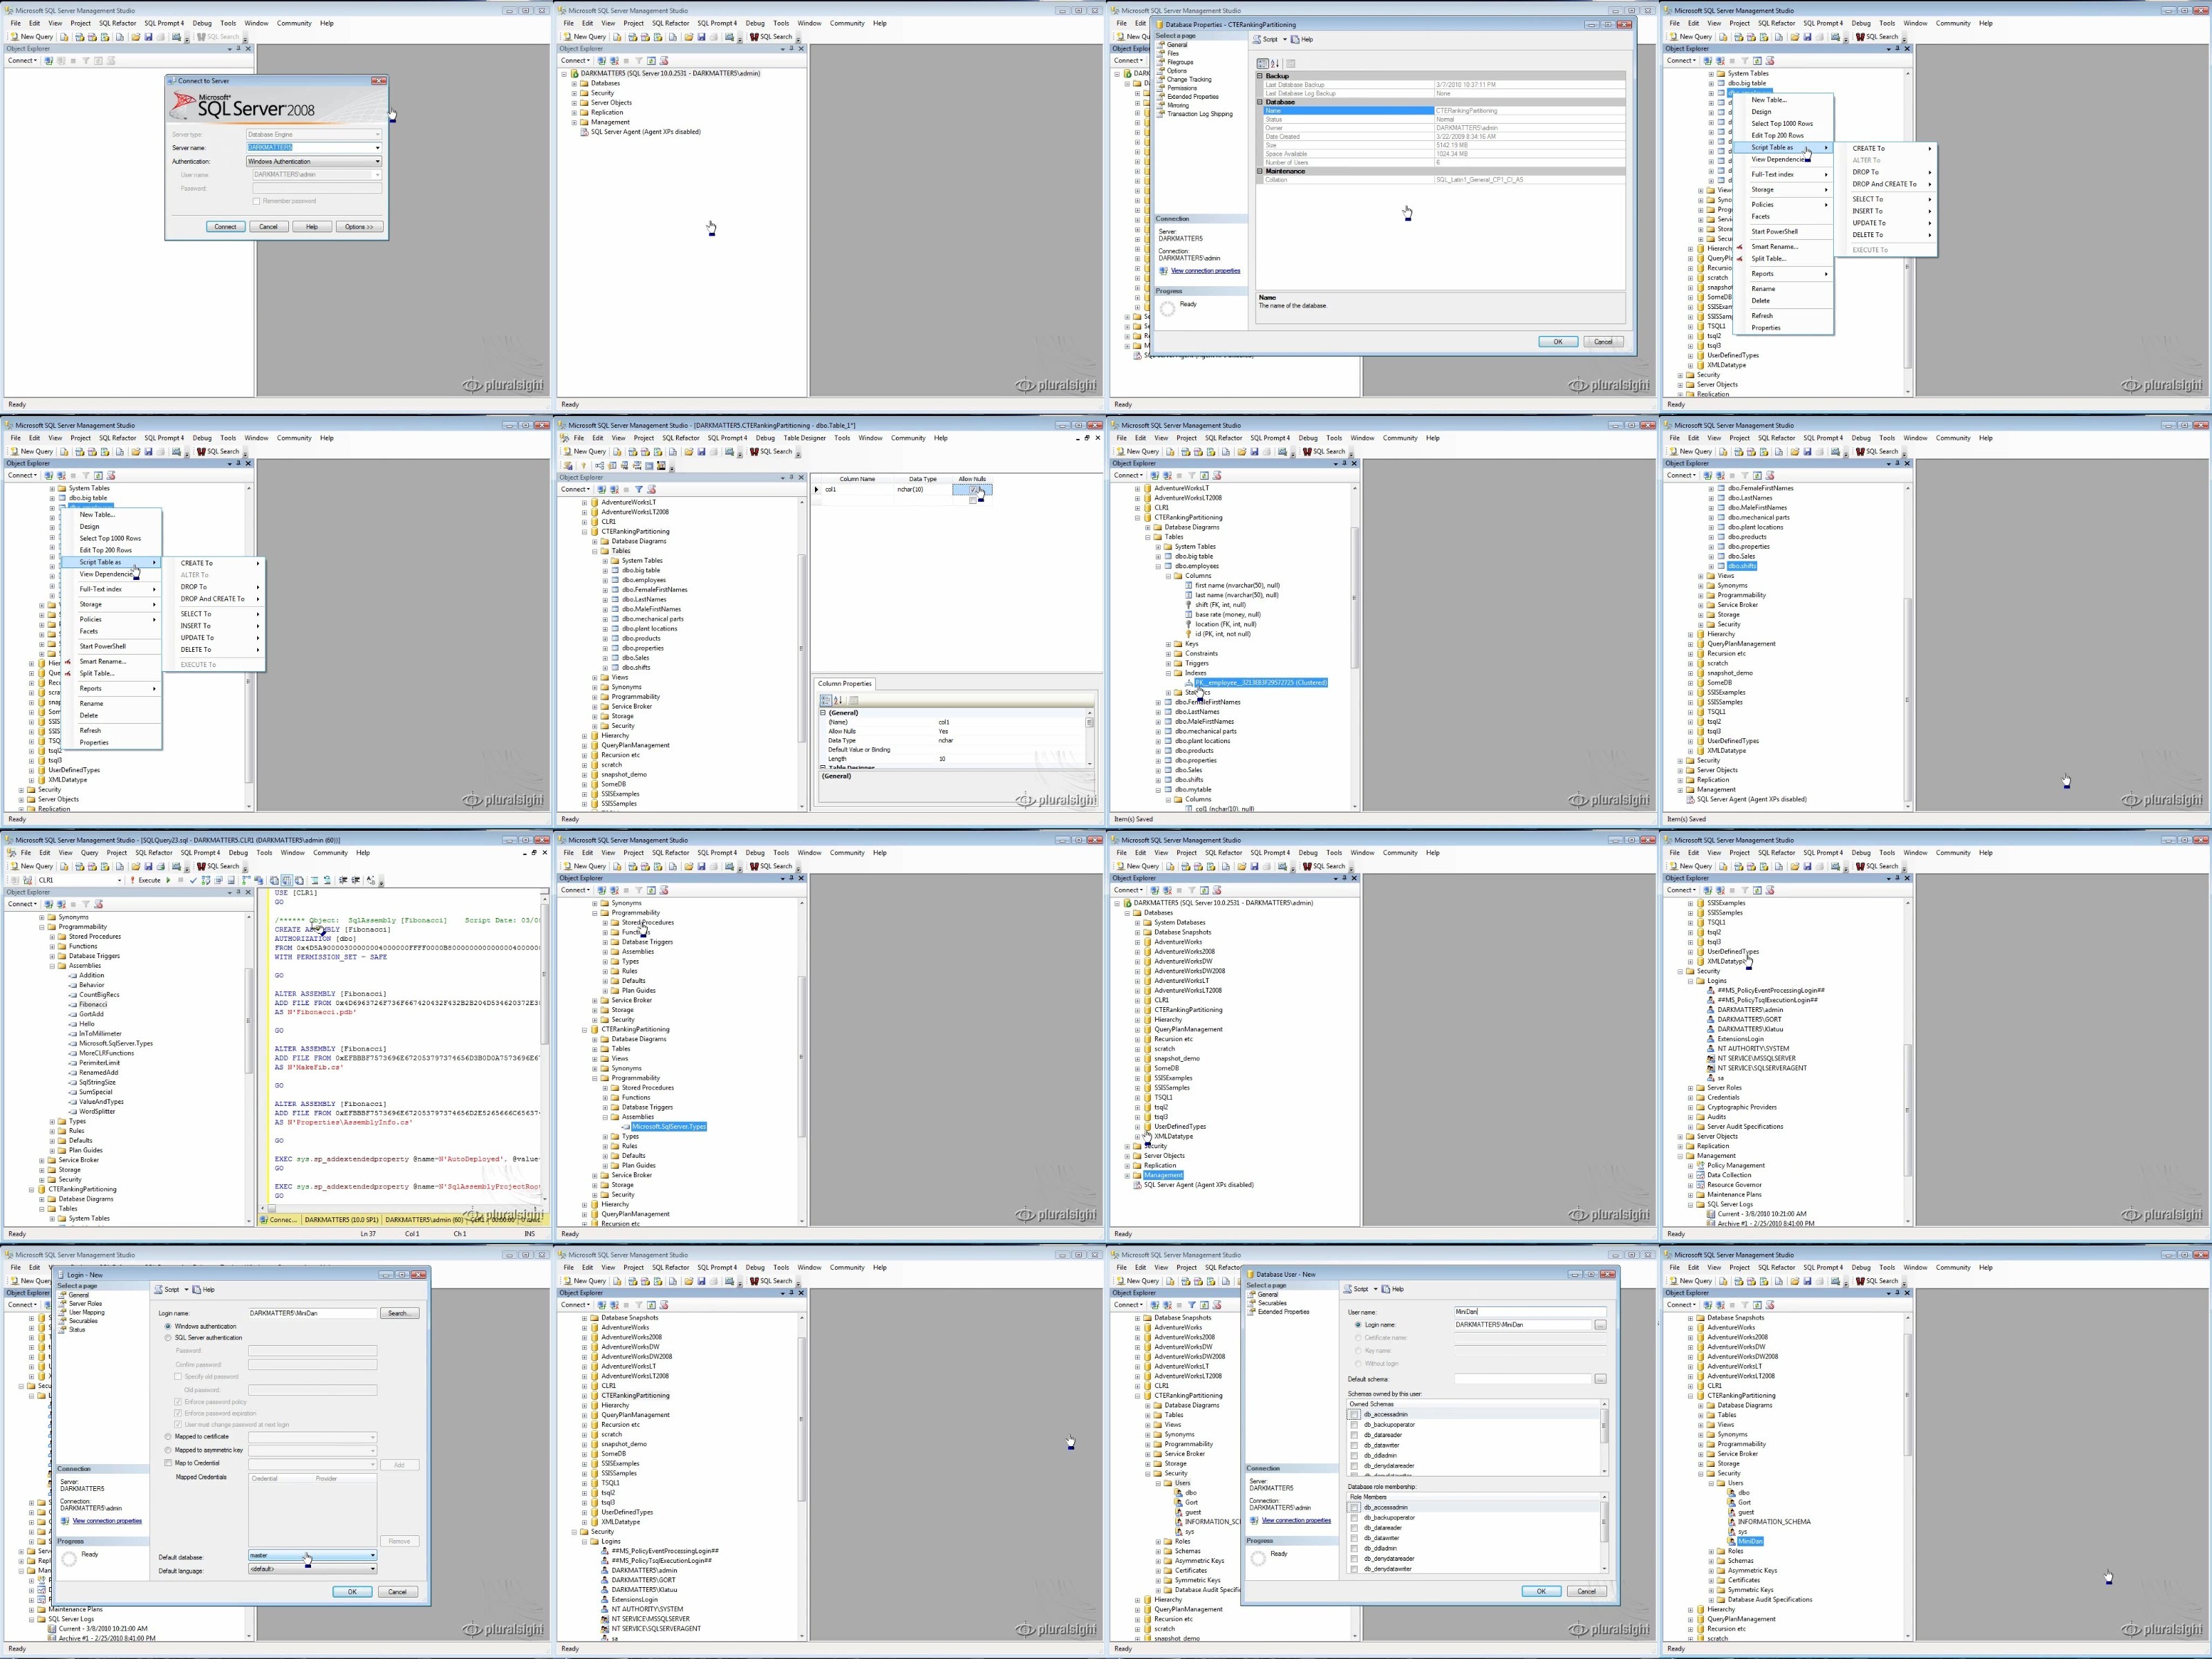This screenshot has width=2212, height=1659.
Task: Open the CLR1 database dropdown in query toolbar
Action: (x=119, y=881)
